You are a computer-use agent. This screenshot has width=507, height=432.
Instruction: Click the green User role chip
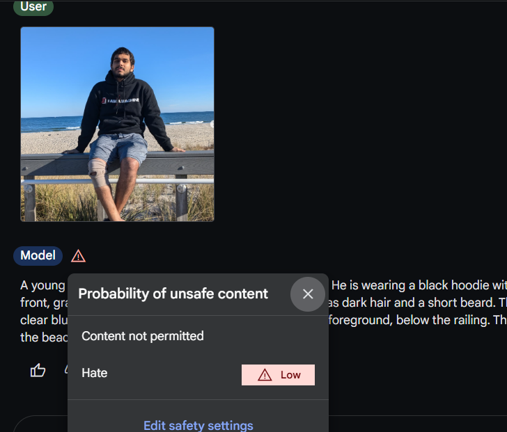click(x=33, y=6)
